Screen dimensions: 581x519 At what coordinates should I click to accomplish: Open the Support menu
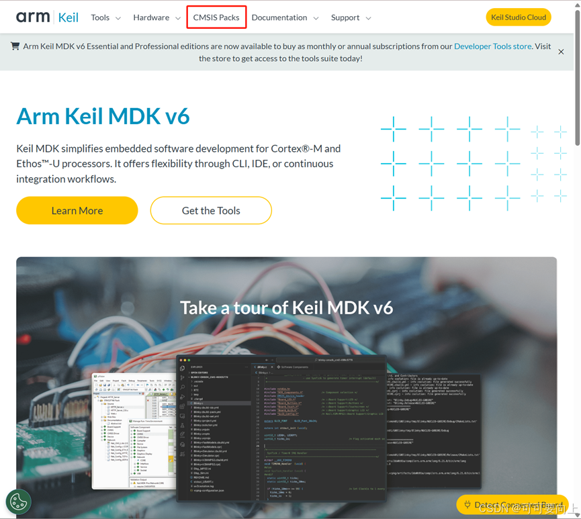pos(345,17)
